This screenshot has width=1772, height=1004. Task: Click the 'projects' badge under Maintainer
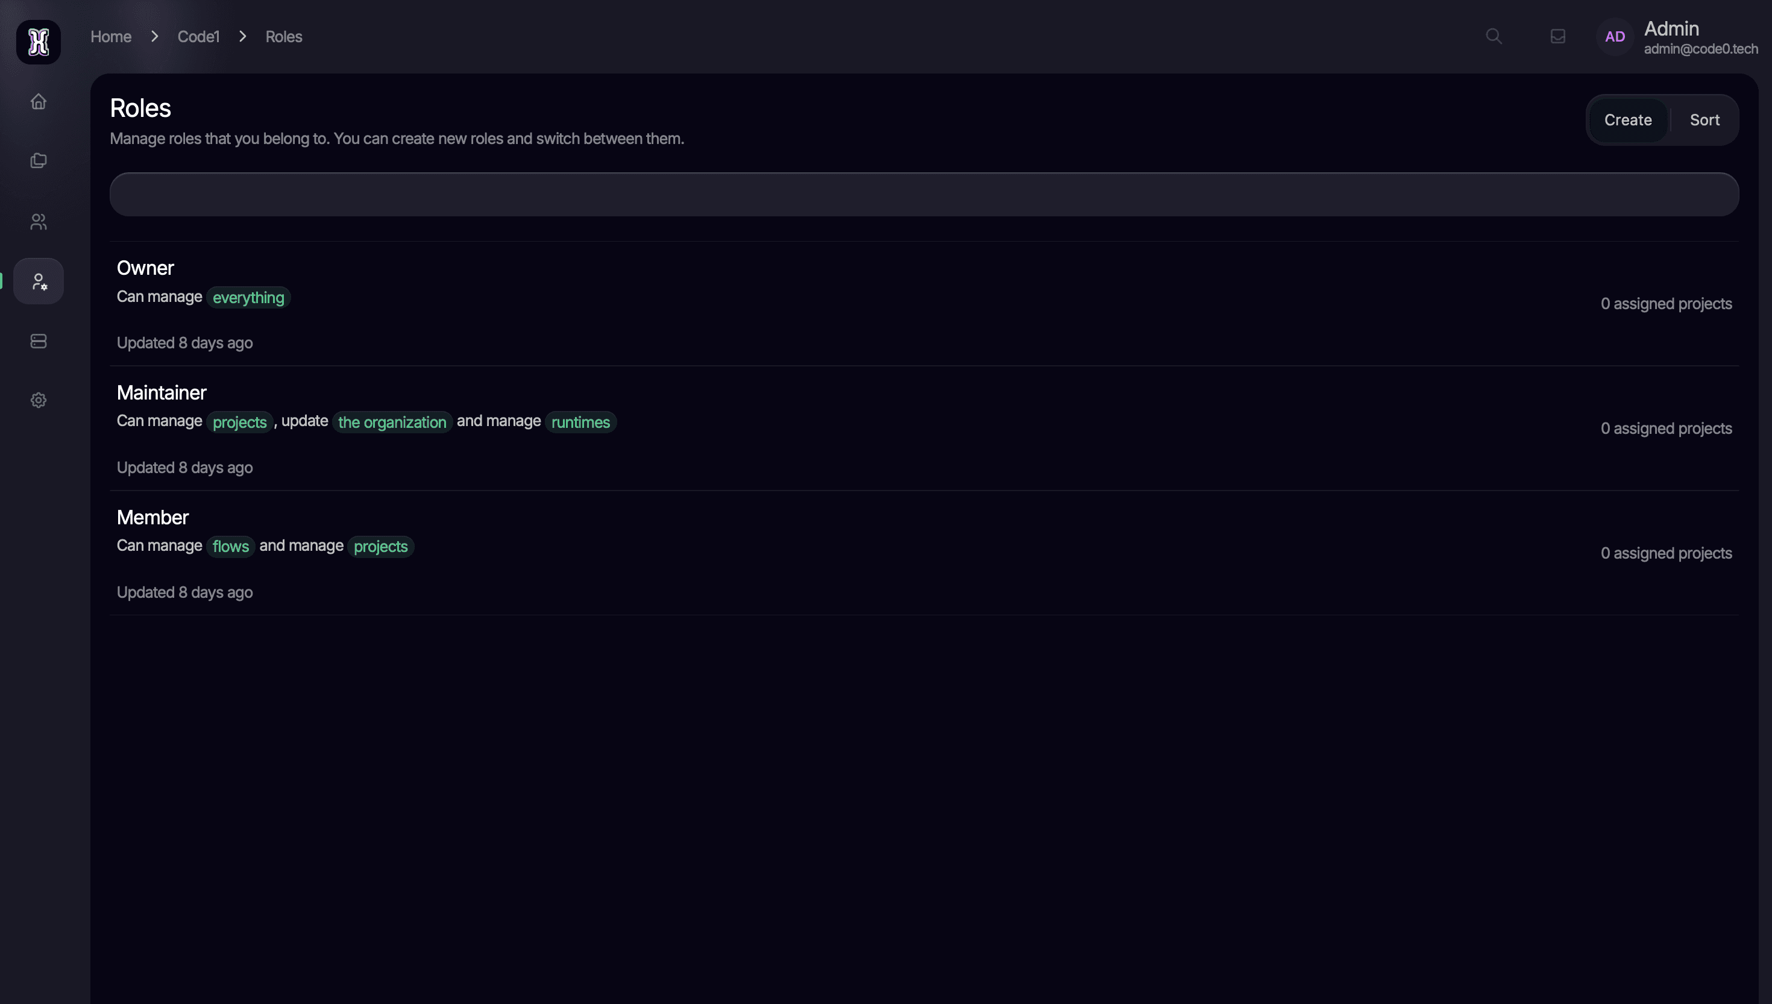point(239,422)
